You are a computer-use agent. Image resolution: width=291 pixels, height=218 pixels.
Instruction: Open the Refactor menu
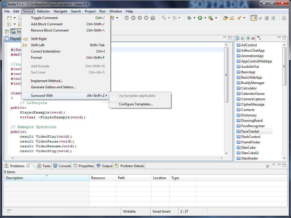click(x=43, y=11)
